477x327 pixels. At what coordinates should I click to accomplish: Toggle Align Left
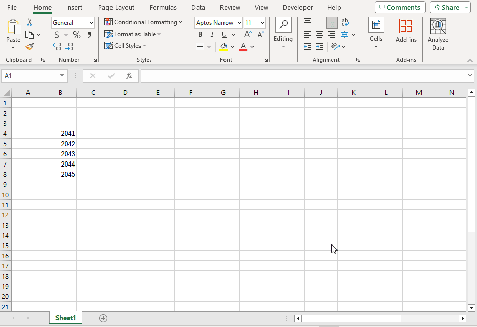pos(307,35)
